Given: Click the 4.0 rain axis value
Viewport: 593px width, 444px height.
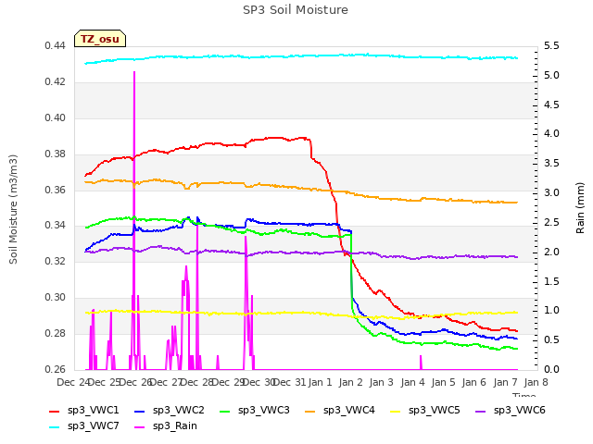Looking at the screenshot, I should click(551, 133).
